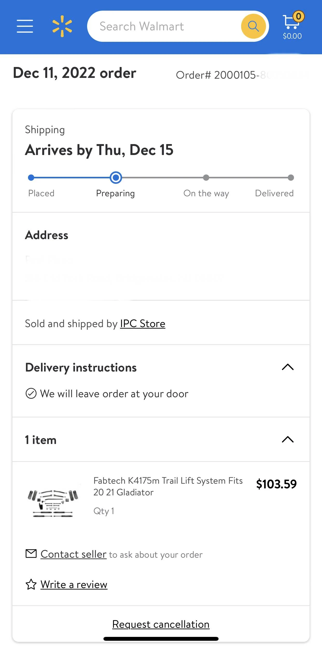Collapse the Delivery instructions section
This screenshot has height=647, width=322.
(x=288, y=367)
